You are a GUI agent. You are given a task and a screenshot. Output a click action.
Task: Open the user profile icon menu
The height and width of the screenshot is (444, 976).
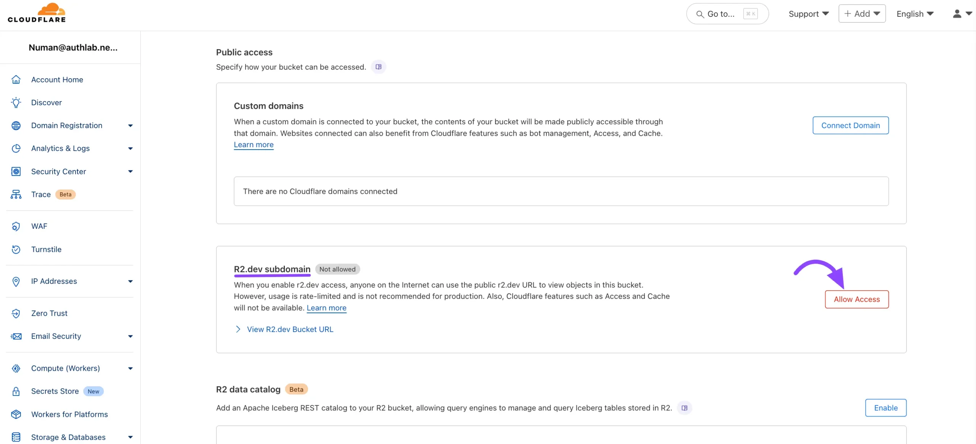[x=962, y=14]
